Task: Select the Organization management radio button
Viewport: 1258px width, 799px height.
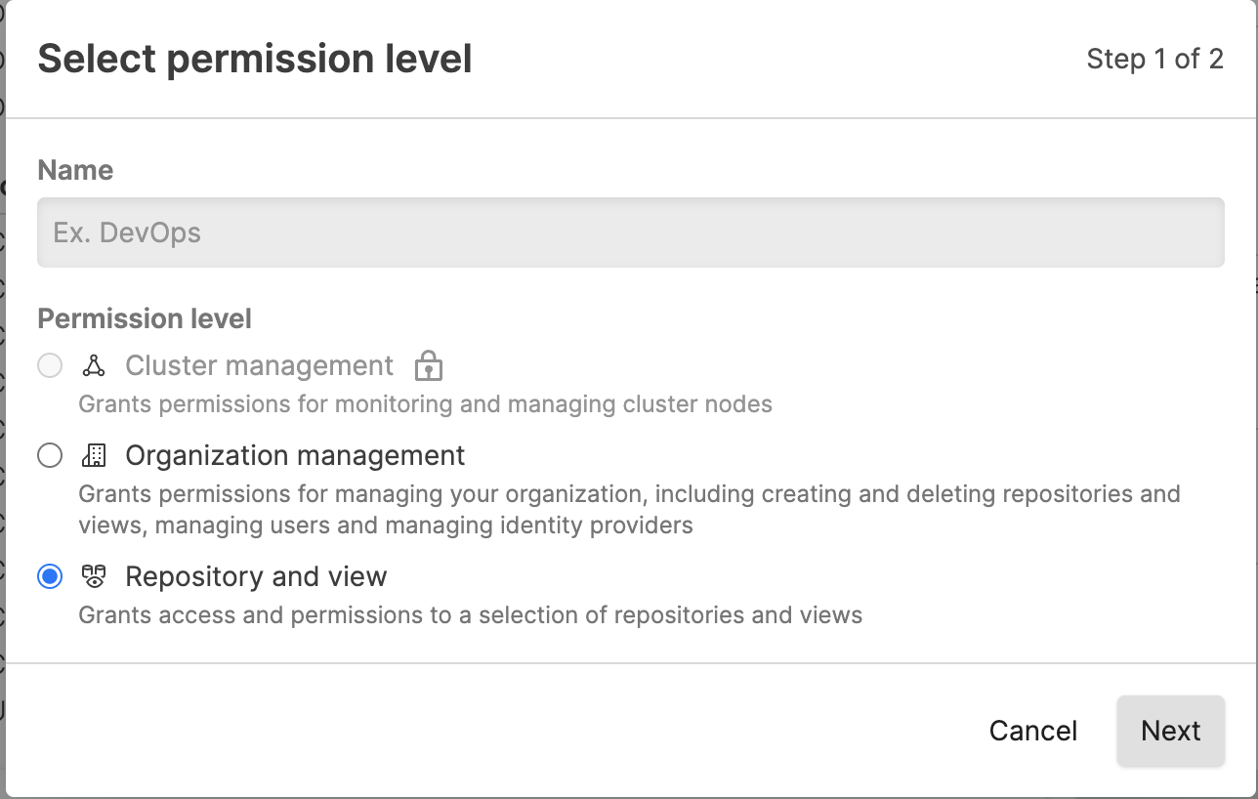Action: point(50,455)
